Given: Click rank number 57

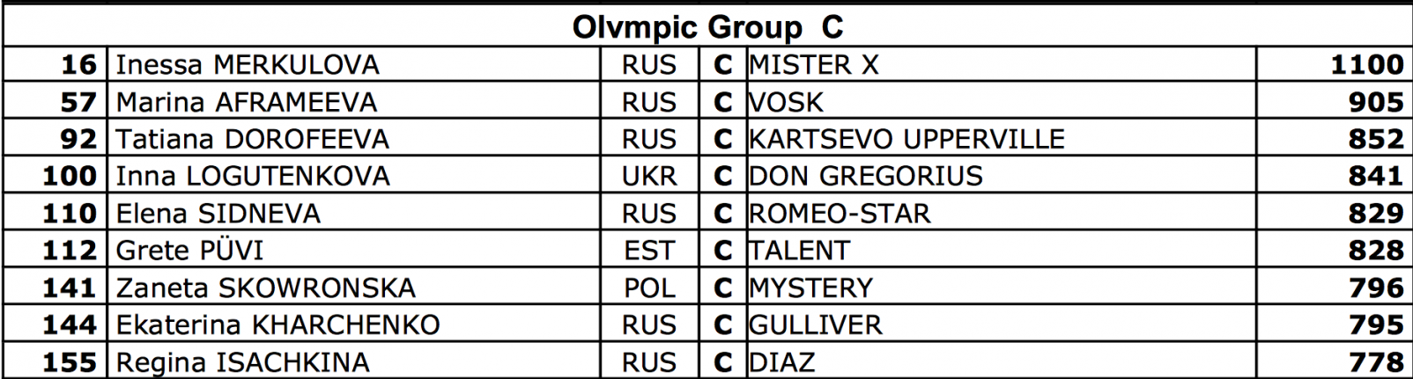Looking at the screenshot, I should 78,103.
